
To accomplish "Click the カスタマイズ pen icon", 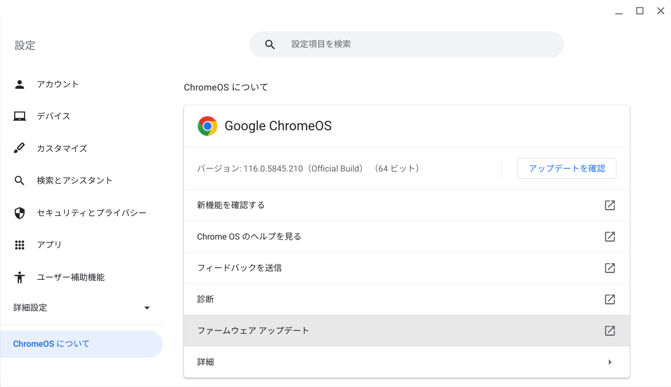I will coord(19,148).
